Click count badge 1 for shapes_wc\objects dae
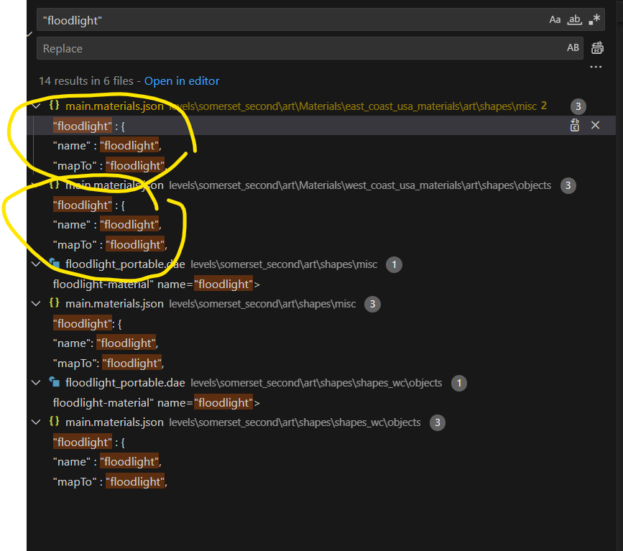 click(x=459, y=383)
